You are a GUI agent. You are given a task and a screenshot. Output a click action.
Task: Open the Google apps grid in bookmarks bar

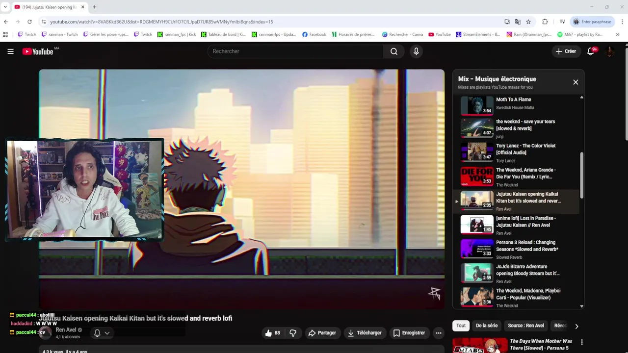point(5,34)
